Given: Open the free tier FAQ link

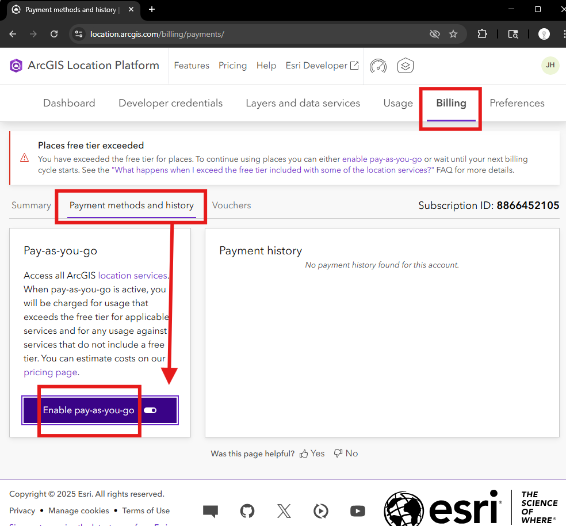Looking at the screenshot, I should (273, 170).
